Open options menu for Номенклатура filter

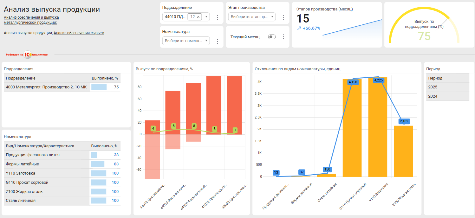[218, 41]
